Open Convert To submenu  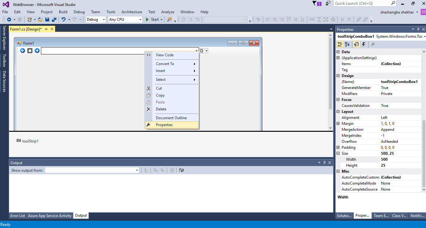[x=172, y=64]
